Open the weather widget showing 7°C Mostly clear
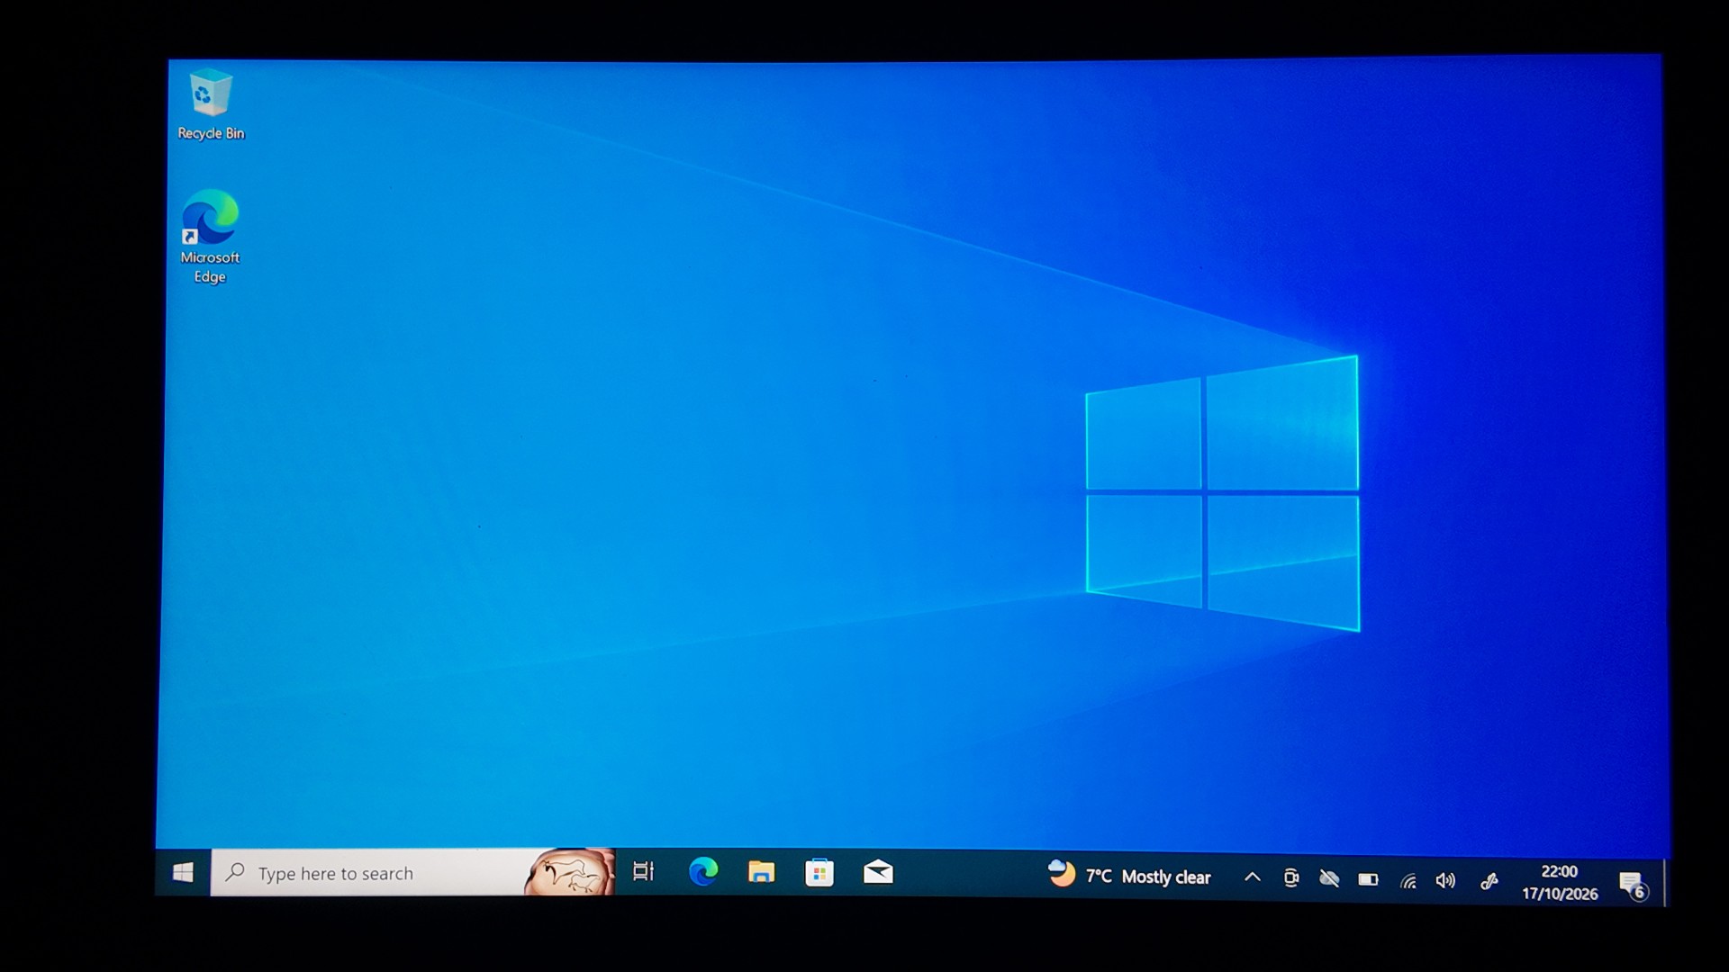The width and height of the screenshot is (1729, 972). click(x=1129, y=876)
